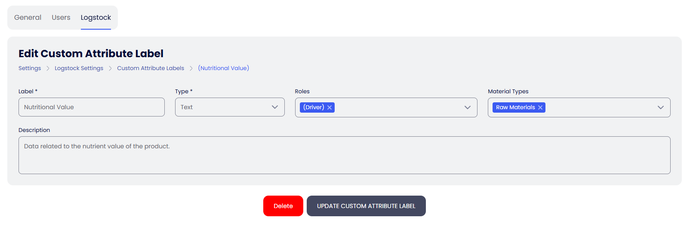Navigate to the Logstock Settings breadcrumb

(x=79, y=68)
